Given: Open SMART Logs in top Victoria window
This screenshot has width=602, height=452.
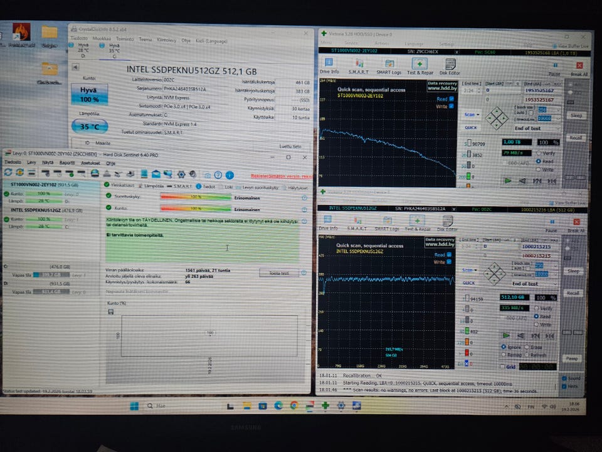Looking at the screenshot, I should click(x=389, y=66).
